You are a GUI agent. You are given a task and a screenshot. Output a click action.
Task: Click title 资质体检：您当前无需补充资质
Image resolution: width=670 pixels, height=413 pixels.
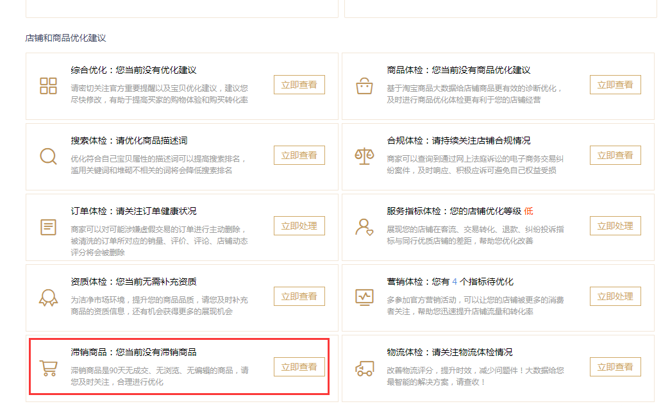tap(134, 282)
